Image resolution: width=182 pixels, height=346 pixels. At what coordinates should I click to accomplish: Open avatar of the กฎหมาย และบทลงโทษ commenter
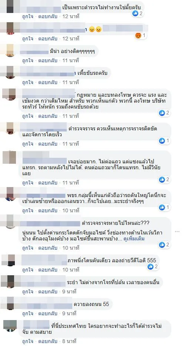pyautogui.click(x=9, y=95)
